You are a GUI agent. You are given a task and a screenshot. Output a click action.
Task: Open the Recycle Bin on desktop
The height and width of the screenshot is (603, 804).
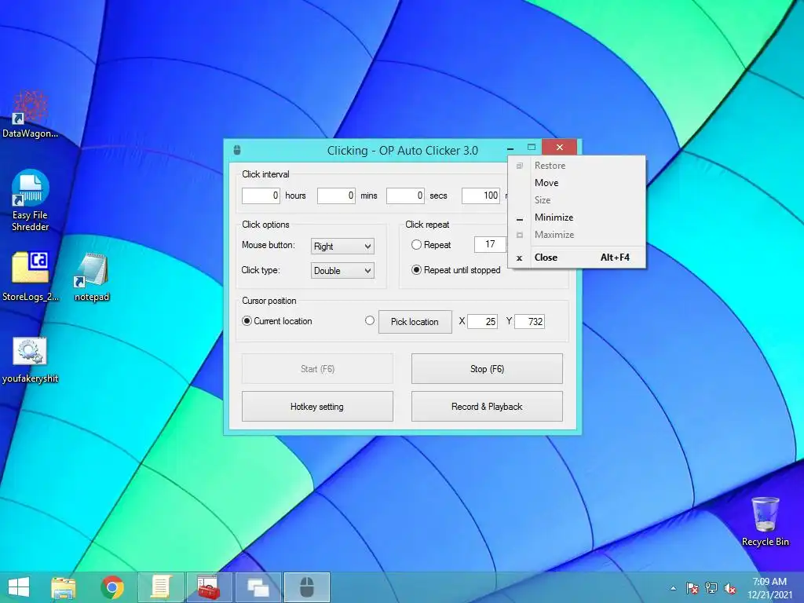point(765,521)
